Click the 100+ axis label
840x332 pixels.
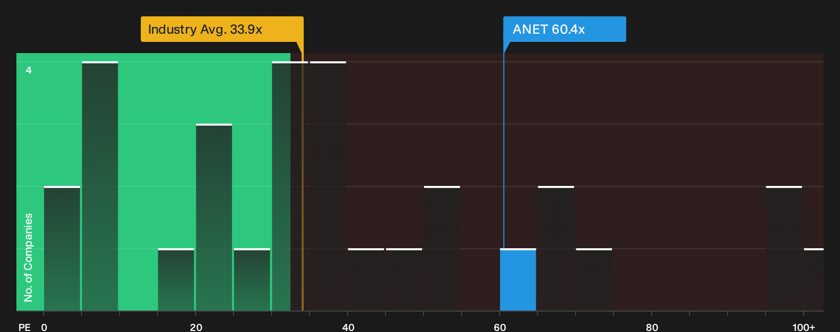(804, 327)
